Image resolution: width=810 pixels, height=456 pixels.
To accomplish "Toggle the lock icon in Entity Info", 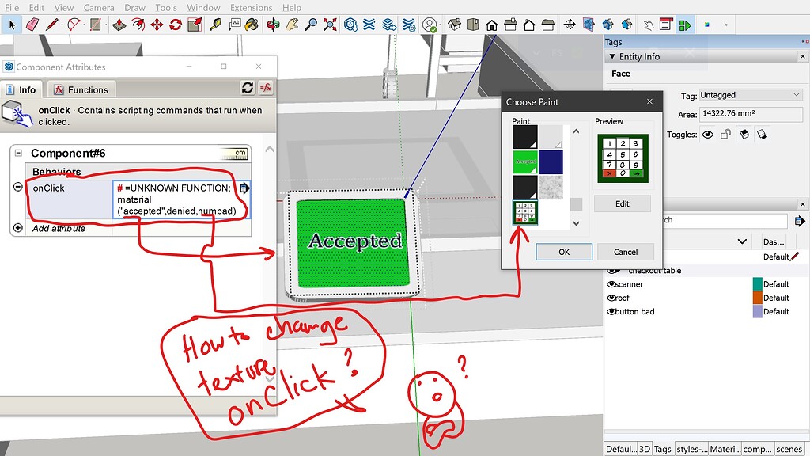I will (725, 134).
